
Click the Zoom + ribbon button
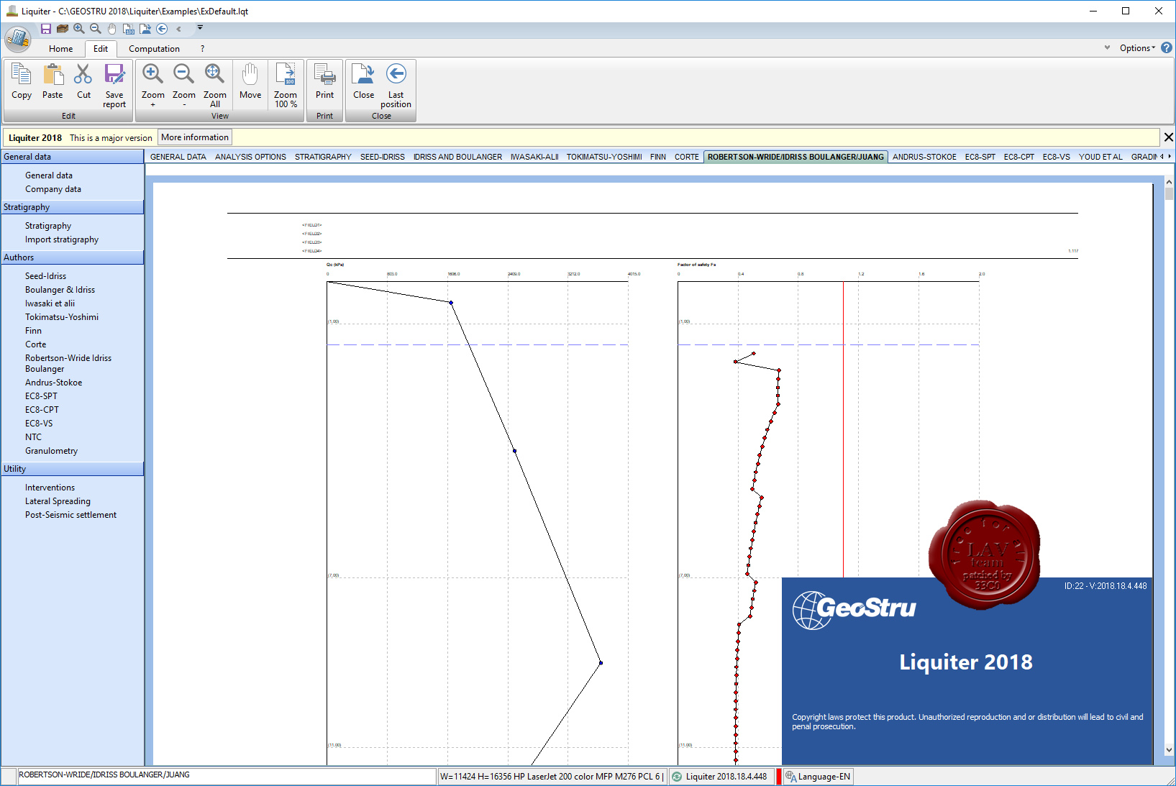pyautogui.click(x=152, y=86)
